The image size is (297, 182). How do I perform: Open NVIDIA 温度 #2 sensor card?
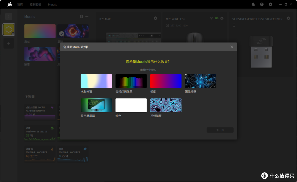pos(40,154)
